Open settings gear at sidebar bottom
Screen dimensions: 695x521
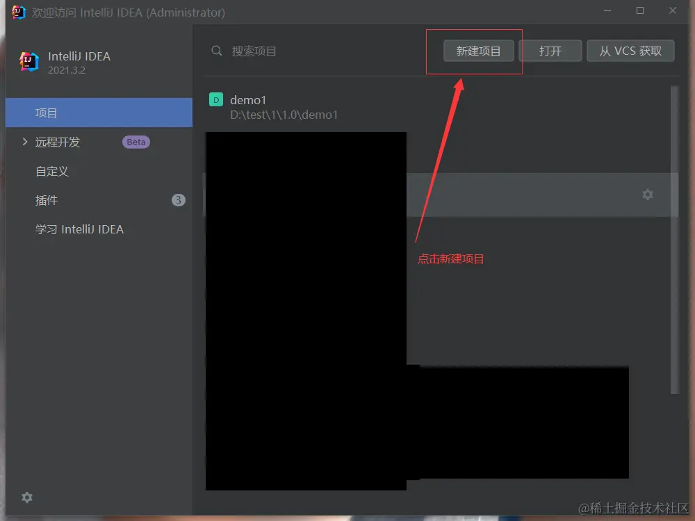(x=27, y=497)
